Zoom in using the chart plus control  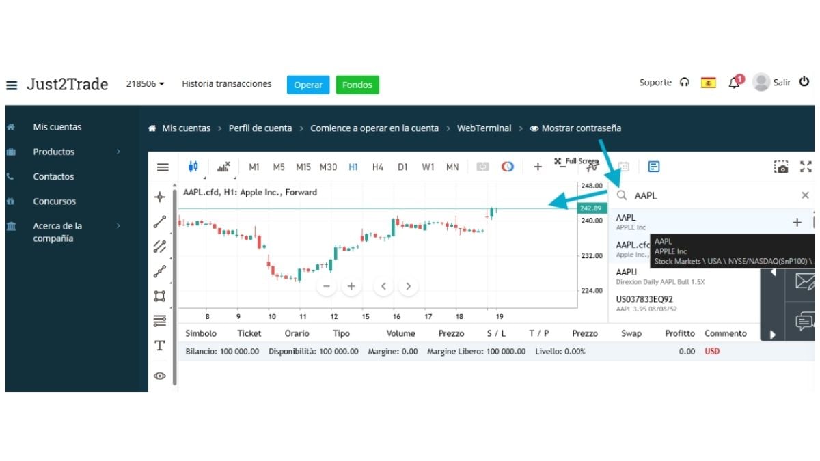coord(351,285)
